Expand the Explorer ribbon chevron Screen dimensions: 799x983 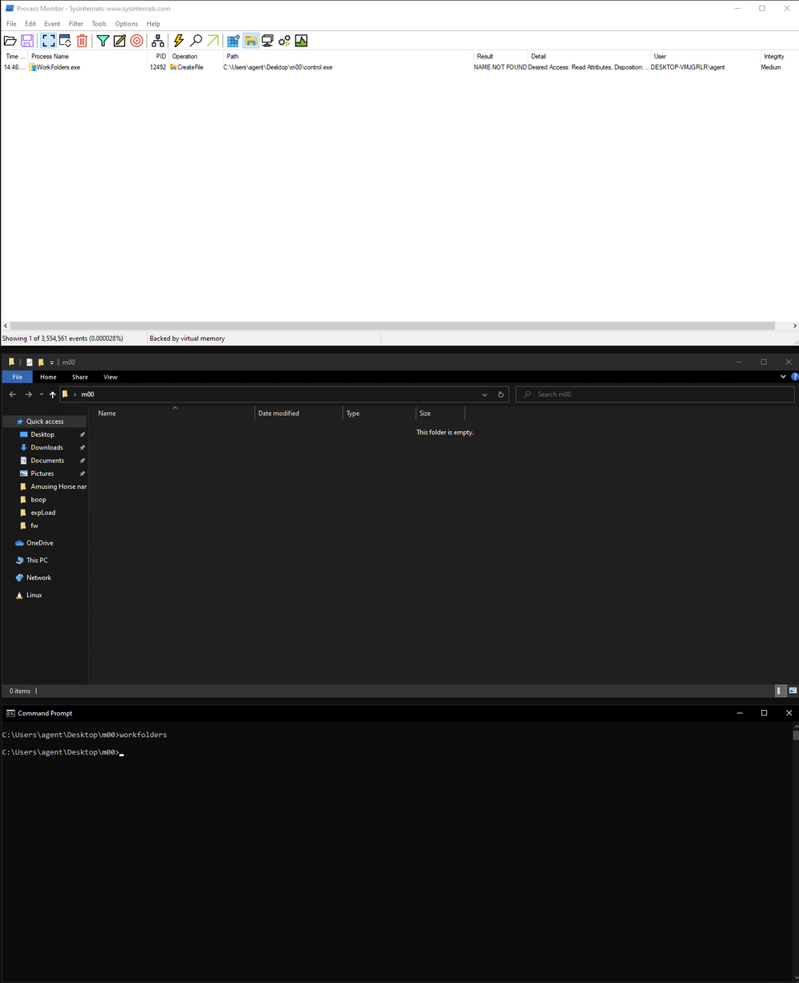(783, 377)
